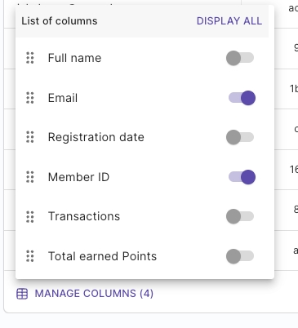Viewport: 298px width, 328px height.
Task: Turn on the Registration date toggle
Action: [240, 137]
